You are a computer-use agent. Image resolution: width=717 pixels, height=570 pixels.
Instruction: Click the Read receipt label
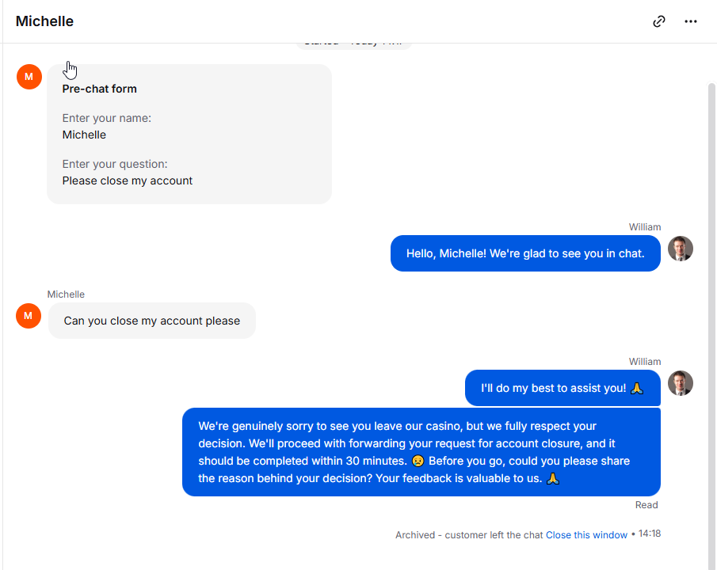coord(646,505)
